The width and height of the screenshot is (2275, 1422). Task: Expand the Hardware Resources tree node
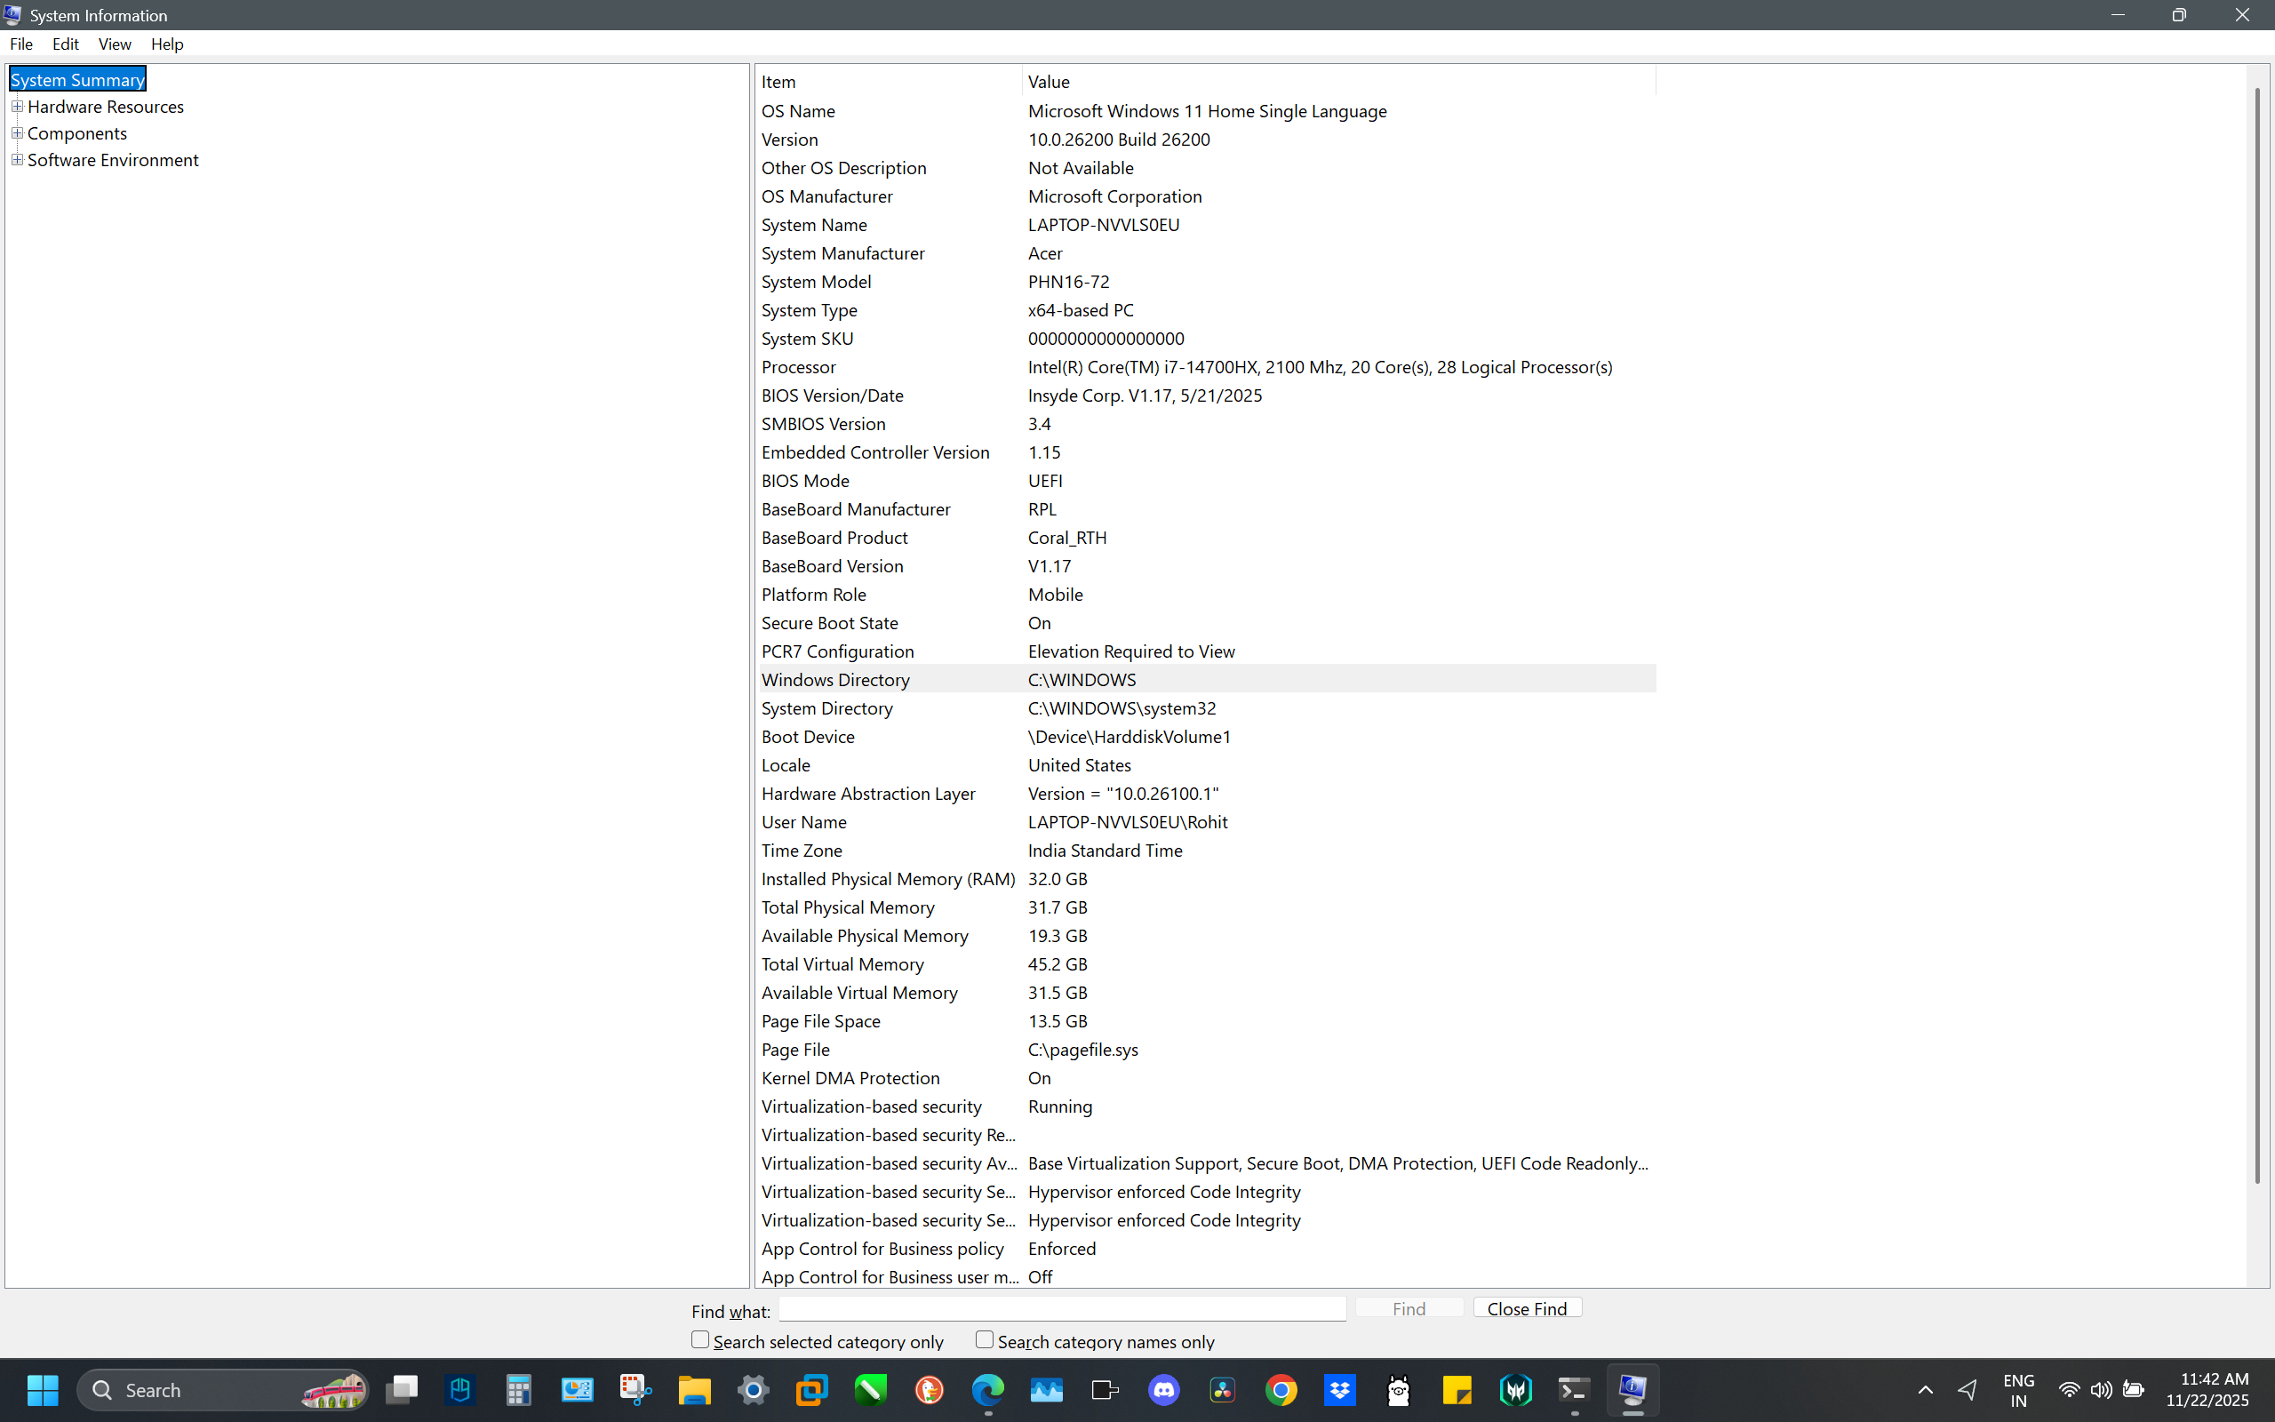(17, 107)
